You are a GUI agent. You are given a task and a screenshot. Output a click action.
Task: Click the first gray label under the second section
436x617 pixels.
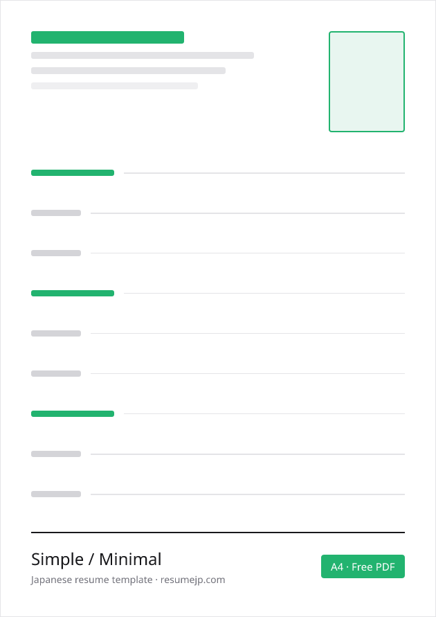coord(56,333)
